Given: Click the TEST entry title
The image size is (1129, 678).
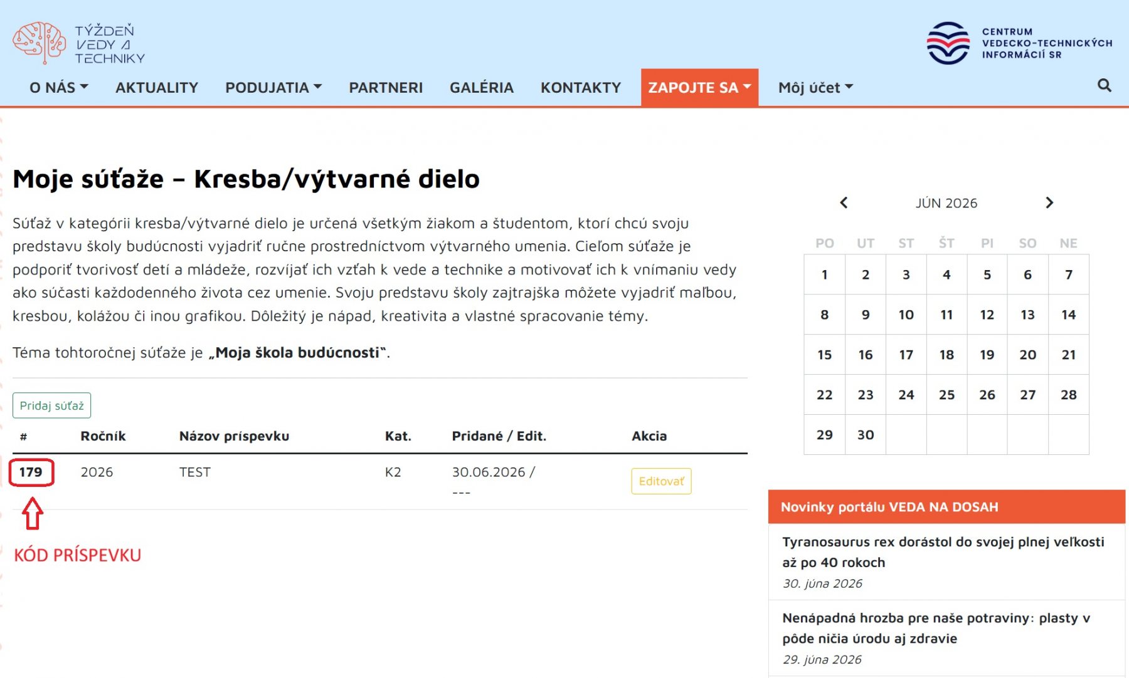Looking at the screenshot, I should tap(195, 472).
